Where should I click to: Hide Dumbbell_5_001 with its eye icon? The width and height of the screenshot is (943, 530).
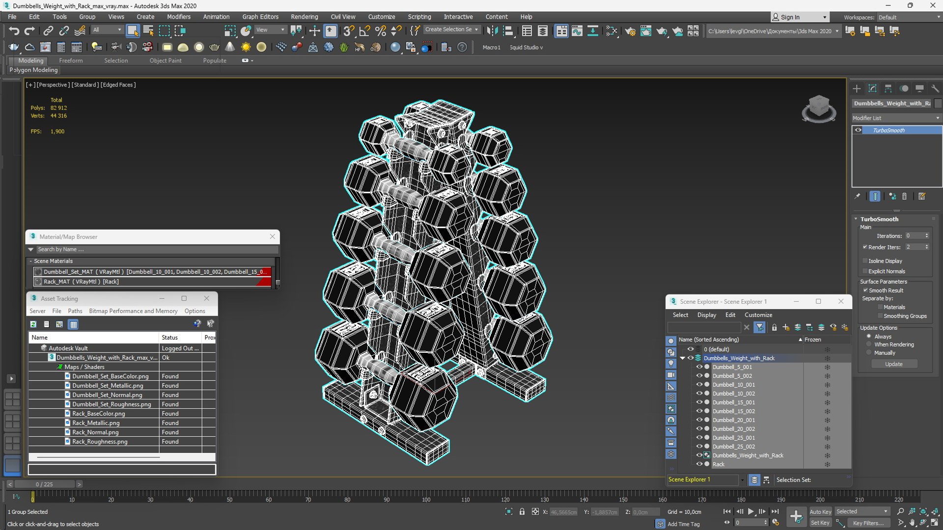click(699, 367)
